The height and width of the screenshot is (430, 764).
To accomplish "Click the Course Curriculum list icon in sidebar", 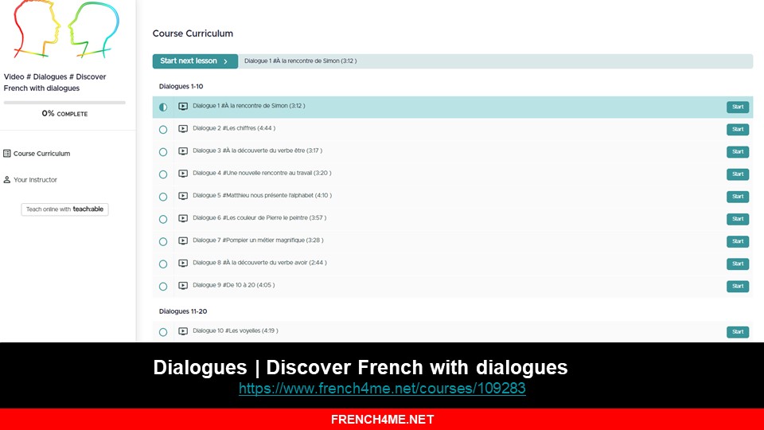I will point(7,154).
